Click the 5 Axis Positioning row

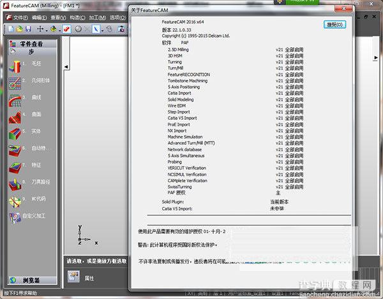[x=236, y=87]
